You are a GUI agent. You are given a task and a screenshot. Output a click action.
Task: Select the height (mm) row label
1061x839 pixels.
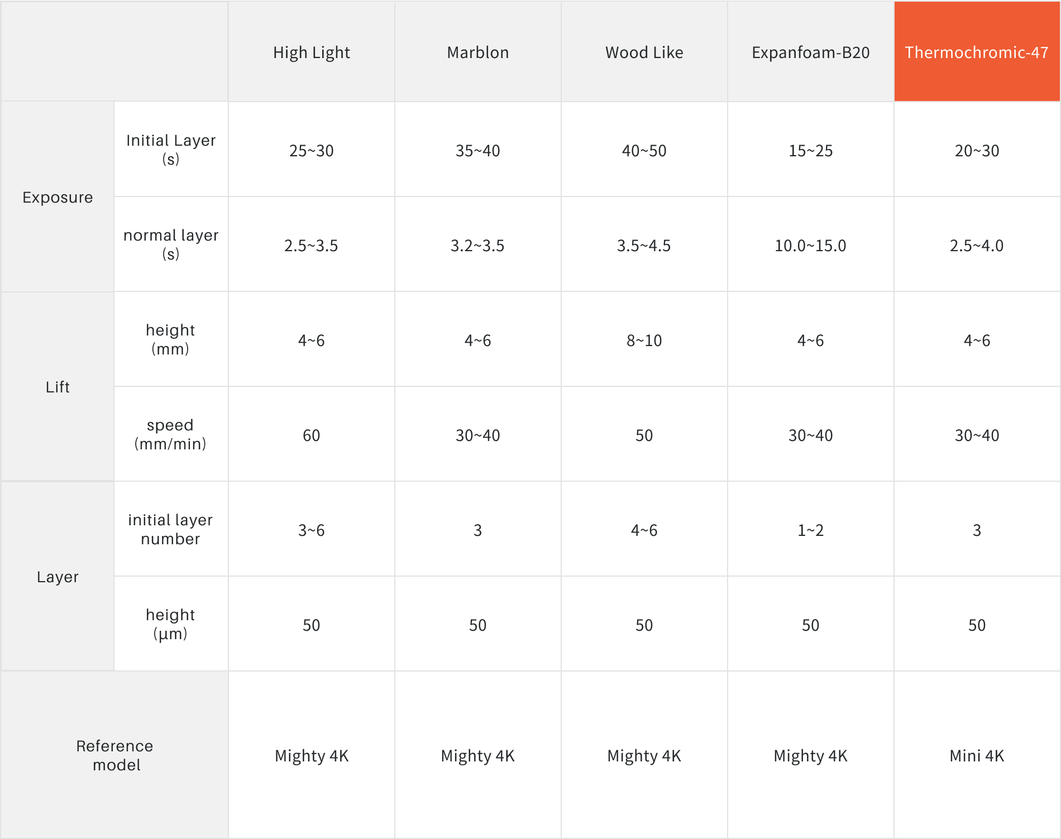point(171,339)
